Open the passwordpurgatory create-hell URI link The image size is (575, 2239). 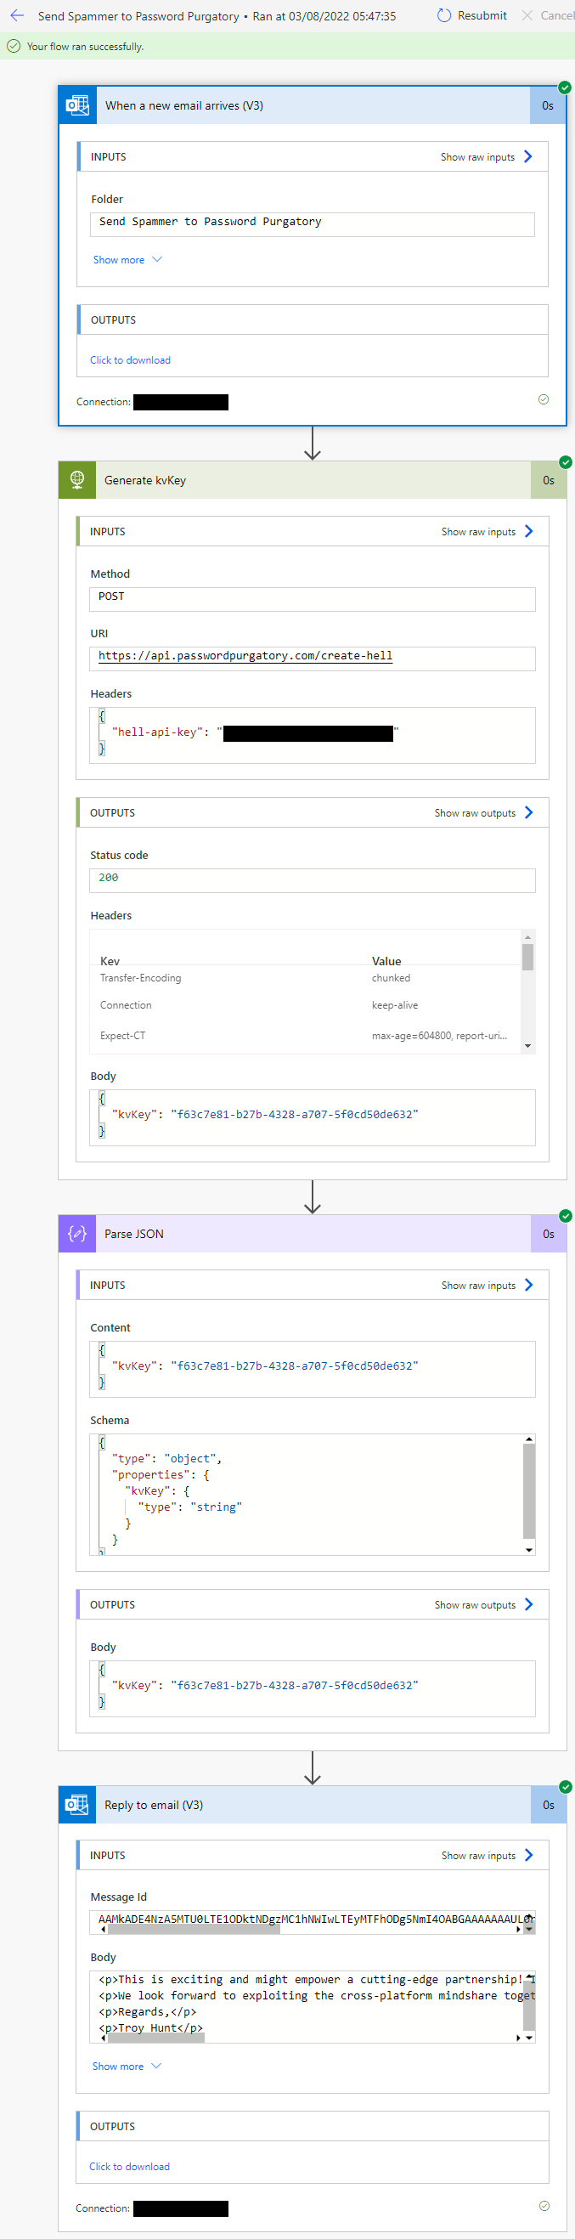click(x=245, y=656)
